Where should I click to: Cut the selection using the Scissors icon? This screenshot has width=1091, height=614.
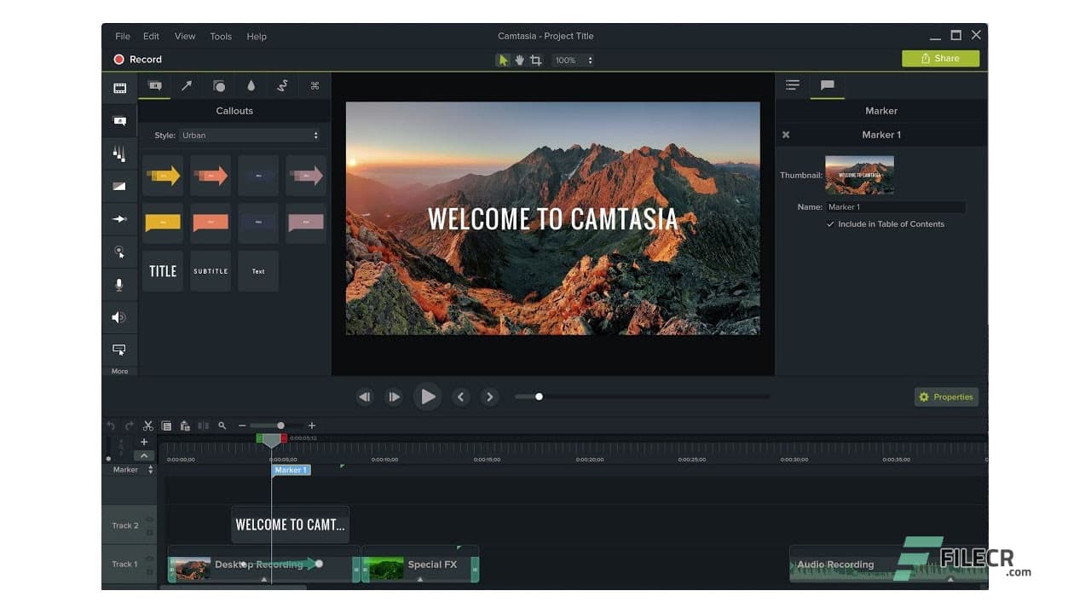point(148,426)
